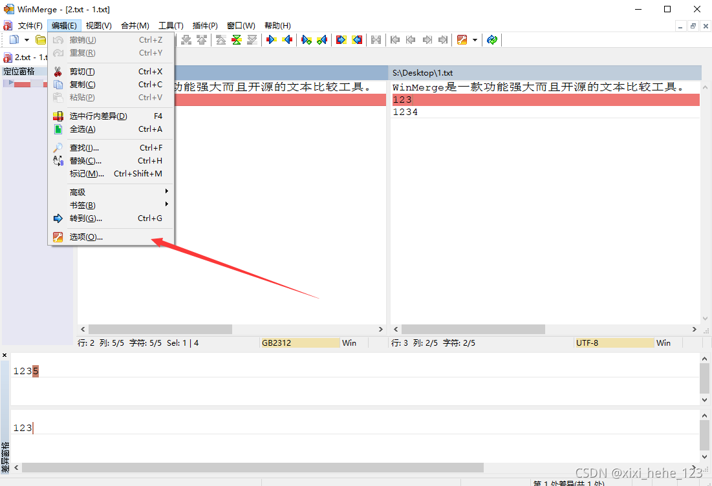Click the diff pane bottom horizontal scrollbar

[x=252, y=467]
